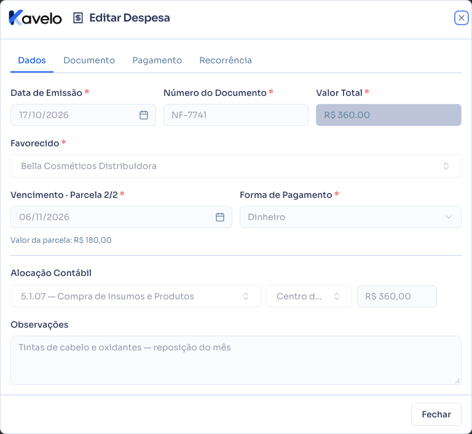This screenshot has height=434, width=472.
Task: Open the Pagamento tab
Action: [x=157, y=60]
